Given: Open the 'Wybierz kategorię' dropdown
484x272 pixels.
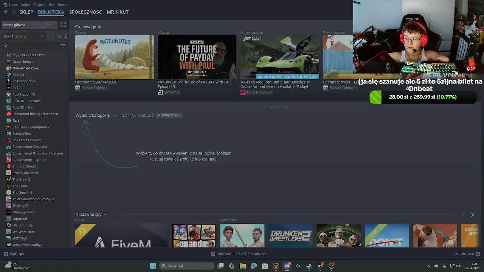Looking at the screenshot, I should pyautogui.click(x=96, y=115).
